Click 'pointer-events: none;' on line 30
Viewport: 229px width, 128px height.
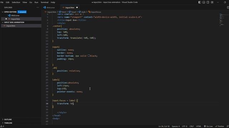tap(70, 92)
